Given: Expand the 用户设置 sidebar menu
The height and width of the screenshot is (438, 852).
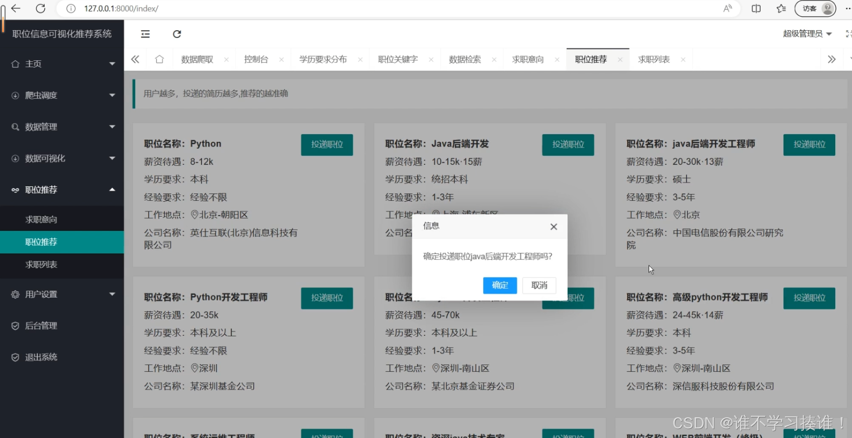Looking at the screenshot, I should [x=62, y=294].
